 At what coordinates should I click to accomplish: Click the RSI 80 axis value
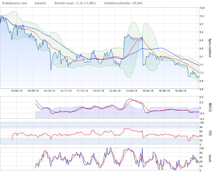[201, 127]
